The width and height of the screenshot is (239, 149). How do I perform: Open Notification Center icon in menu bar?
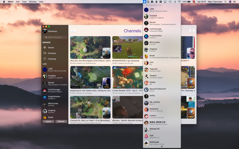pyautogui.click(x=235, y=2)
